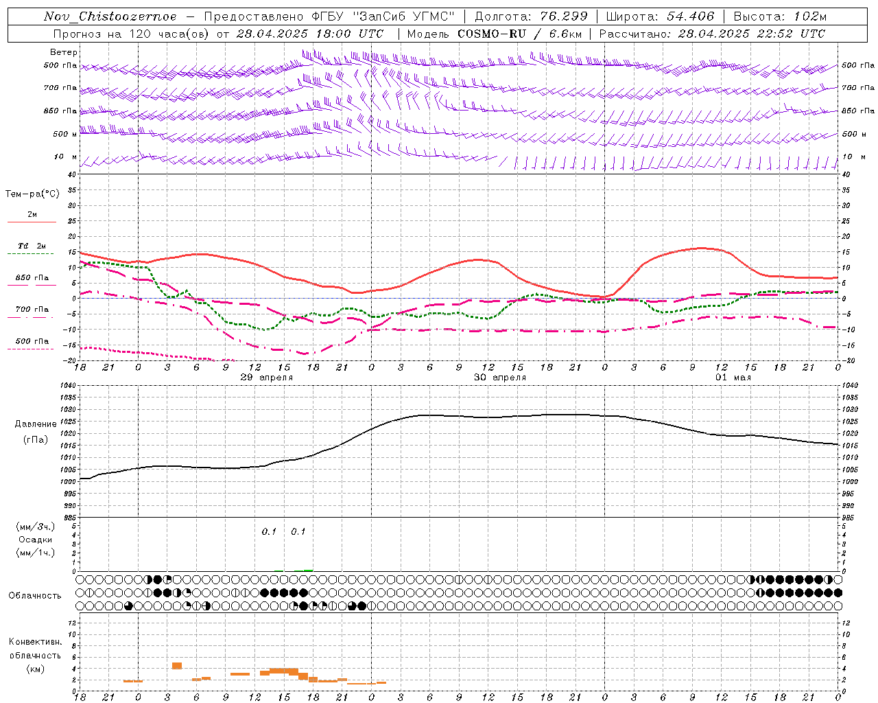Click the 'Облачность' cloudiness label

[x=35, y=596]
